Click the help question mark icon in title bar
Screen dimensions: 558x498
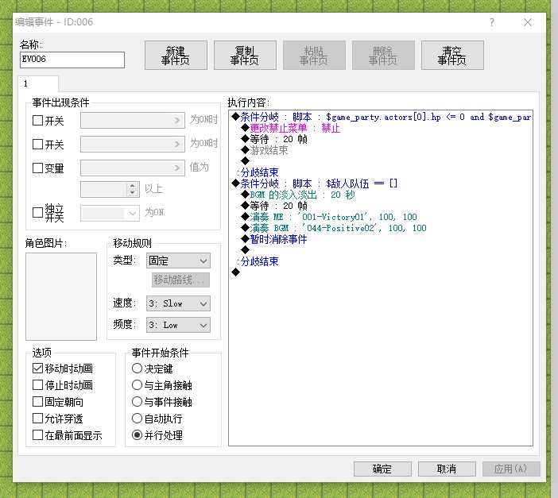click(x=492, y=22)
